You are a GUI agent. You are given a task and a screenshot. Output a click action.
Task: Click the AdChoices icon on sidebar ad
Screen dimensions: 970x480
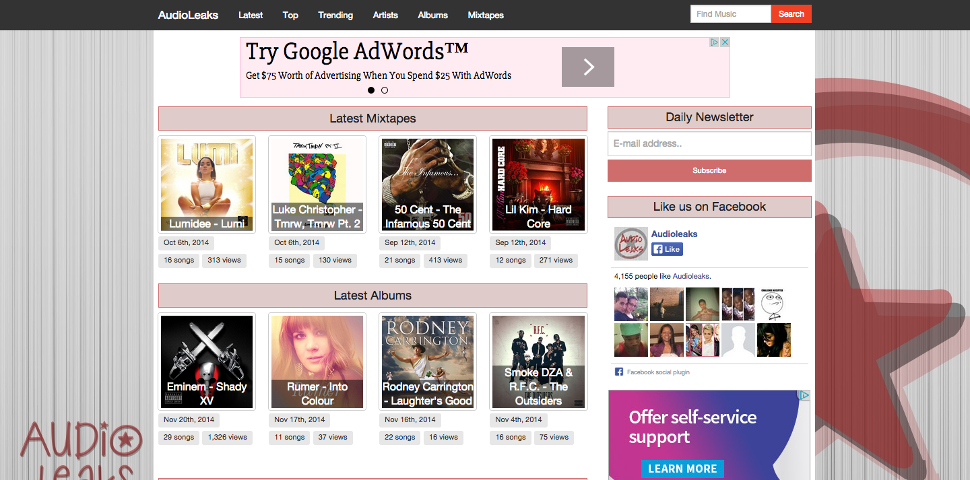[x=804, y=395]
